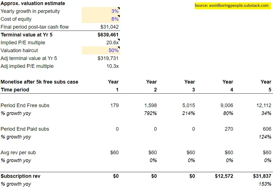Click the 124% paid subs growth cell
Screen dimensions: 273x189
tap(266, 137)
